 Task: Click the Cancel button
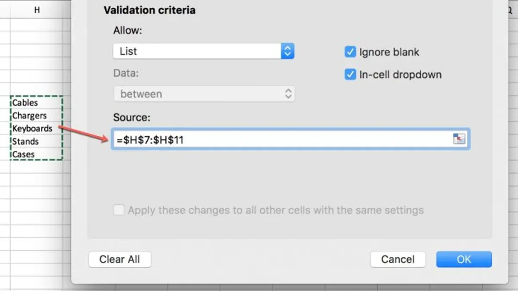pos(398,260)
